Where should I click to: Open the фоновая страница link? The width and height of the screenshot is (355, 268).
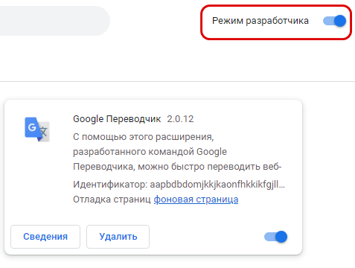point(196,200)
